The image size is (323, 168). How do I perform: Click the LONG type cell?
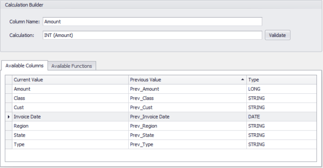coord(281,89)
